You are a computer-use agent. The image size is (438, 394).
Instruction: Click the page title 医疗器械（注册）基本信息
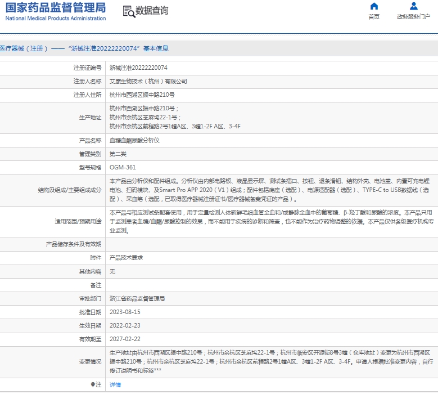coord(84,48)
